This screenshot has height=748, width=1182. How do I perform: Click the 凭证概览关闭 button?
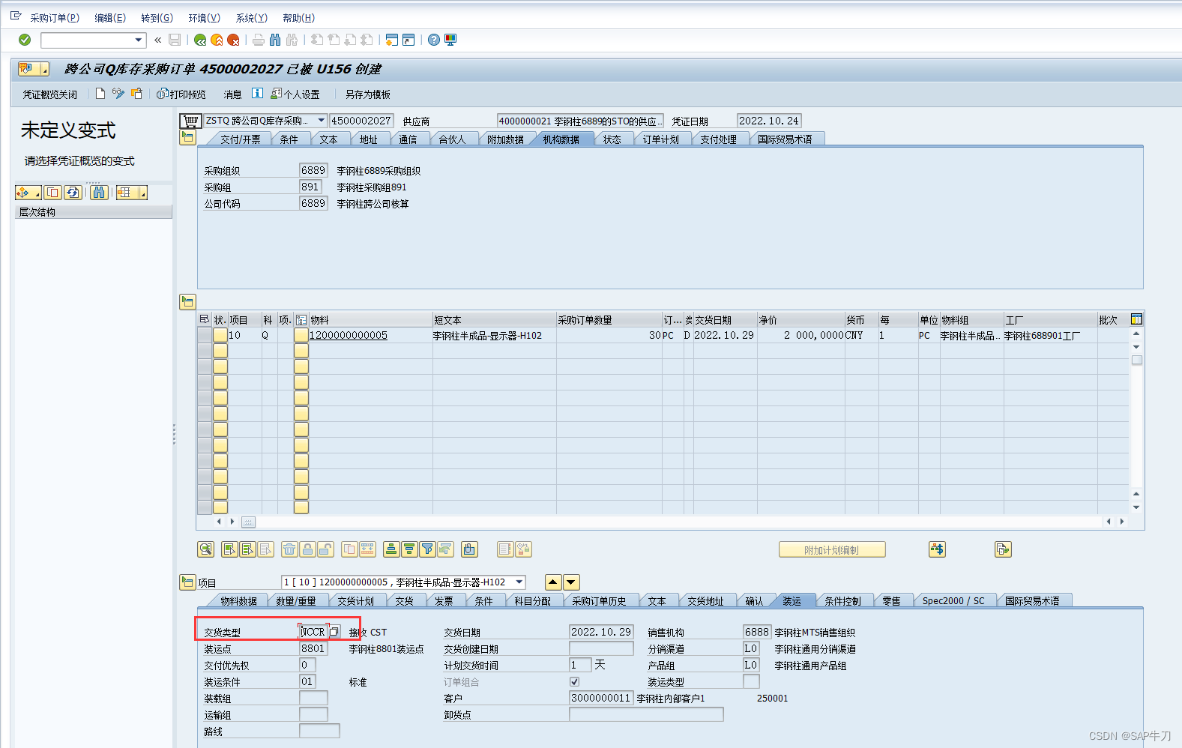coord(49,94)
